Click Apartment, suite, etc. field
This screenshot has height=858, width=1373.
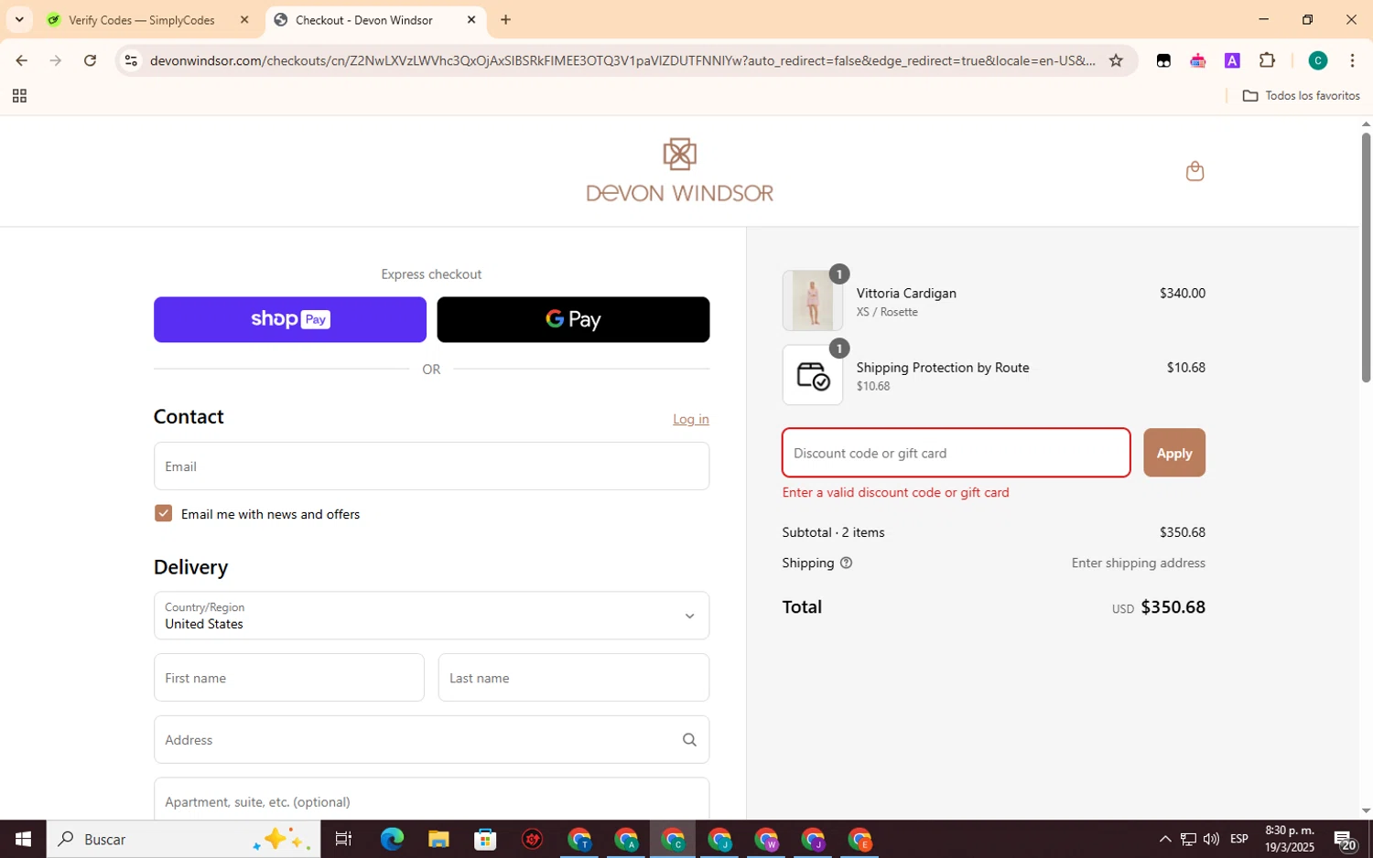(x=431, y=799)
